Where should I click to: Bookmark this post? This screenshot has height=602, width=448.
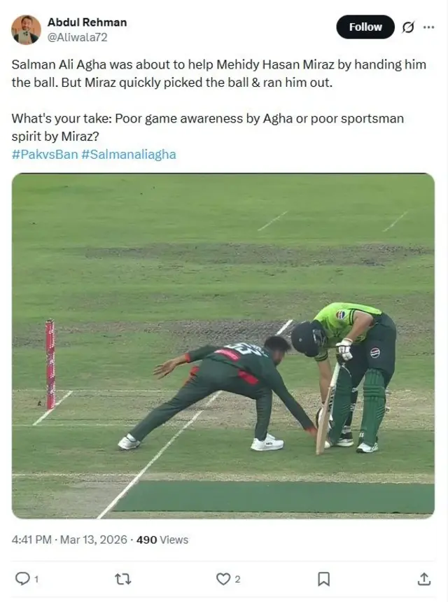point(323,579)
